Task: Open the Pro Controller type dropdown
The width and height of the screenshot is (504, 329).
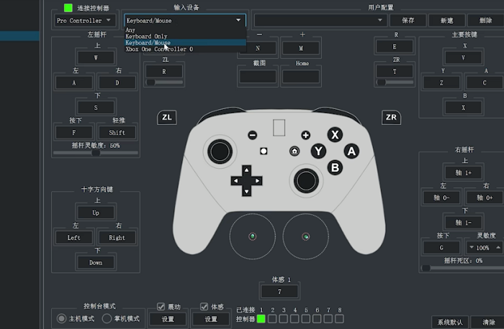Action: tap(84, 21)
